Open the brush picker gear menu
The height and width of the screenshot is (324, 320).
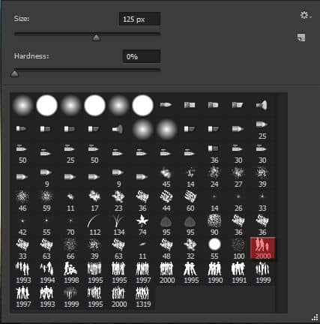[305, 16]
